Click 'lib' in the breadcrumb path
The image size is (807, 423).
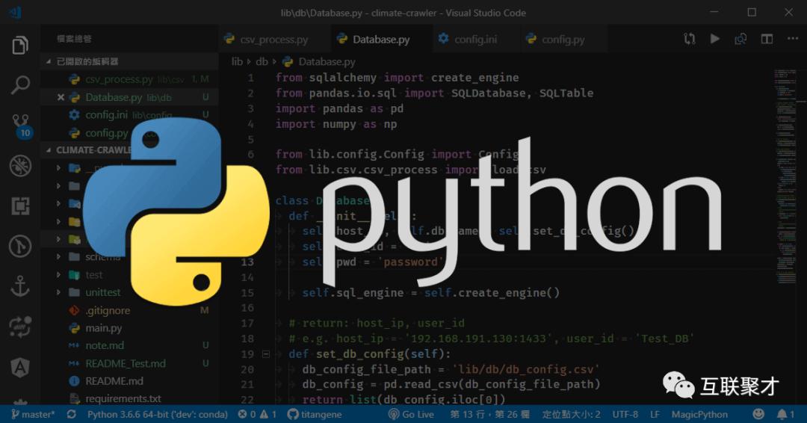click(x=237, y=62)
